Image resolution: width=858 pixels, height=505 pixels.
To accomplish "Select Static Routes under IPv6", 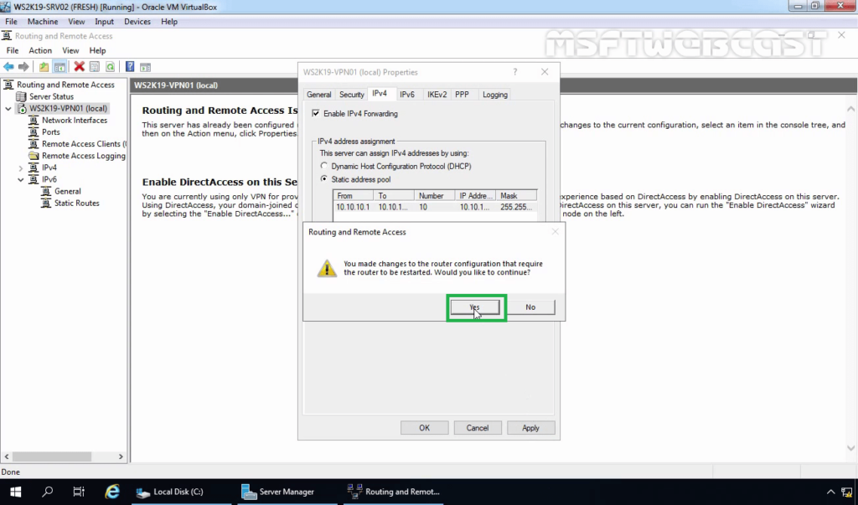I will [76, 203].
